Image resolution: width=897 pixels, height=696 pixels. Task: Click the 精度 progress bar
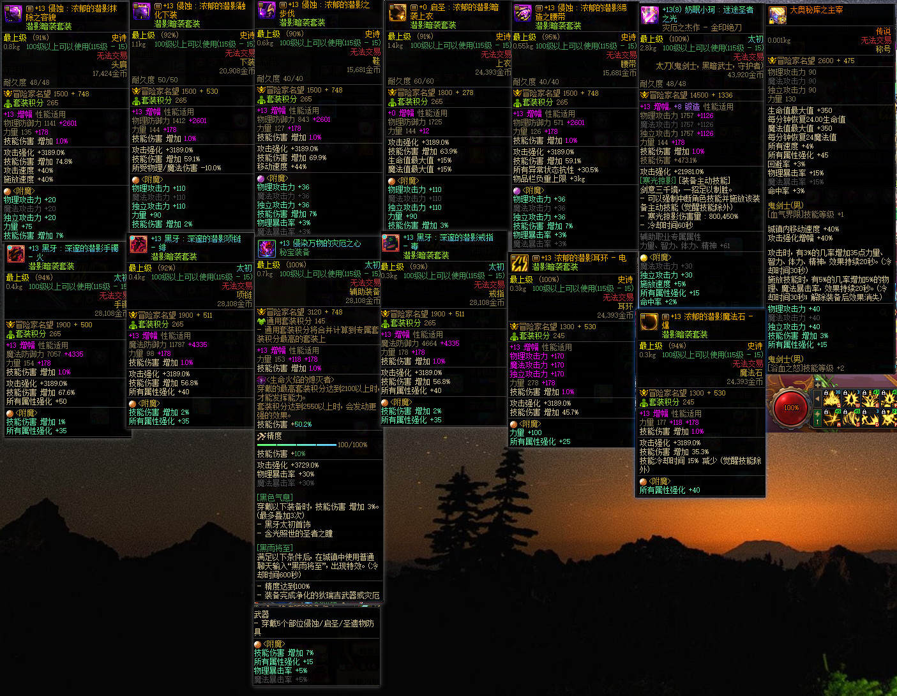click(x=296, y=445)
